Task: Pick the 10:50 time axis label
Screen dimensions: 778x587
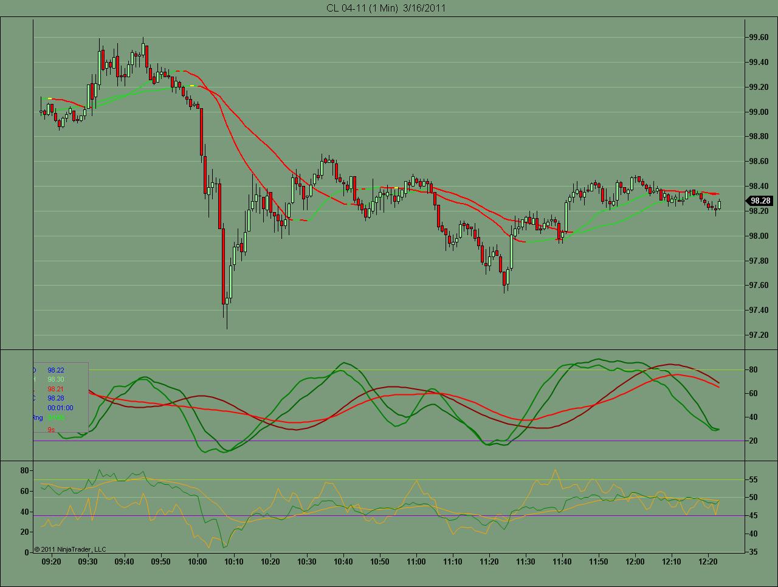Action: pyautogui.click(x=380, y=562)
